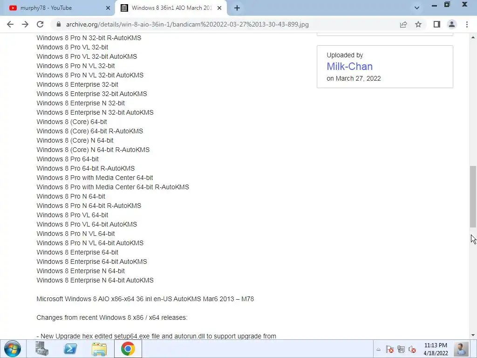Click the network status tray icon
477x358 pixels.
click(x=401, y=350)
